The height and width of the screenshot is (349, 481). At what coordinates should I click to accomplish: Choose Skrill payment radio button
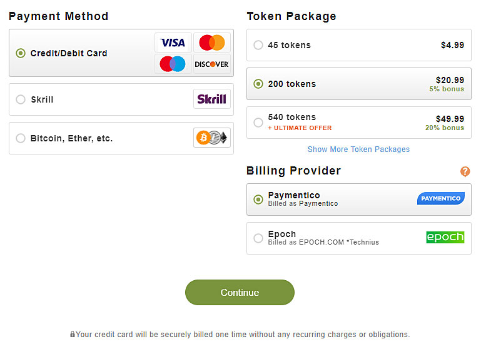[21, 99]
